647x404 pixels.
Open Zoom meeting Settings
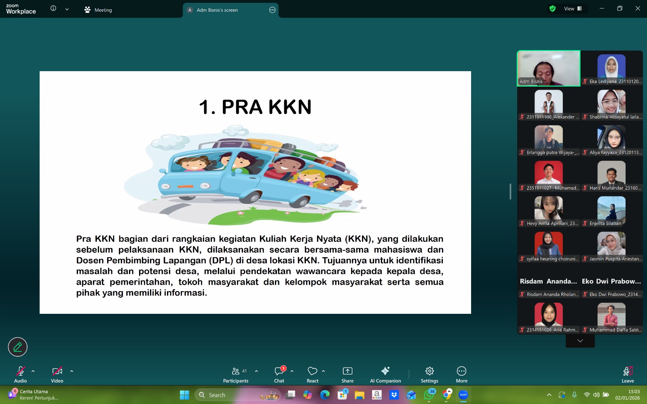[429, 374]
